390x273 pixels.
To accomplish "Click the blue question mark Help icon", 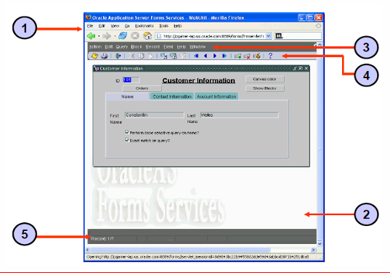I will click(x=270, y=56).
